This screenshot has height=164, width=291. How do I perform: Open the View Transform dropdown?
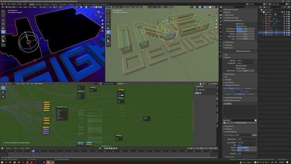click(x=247, y=143)
